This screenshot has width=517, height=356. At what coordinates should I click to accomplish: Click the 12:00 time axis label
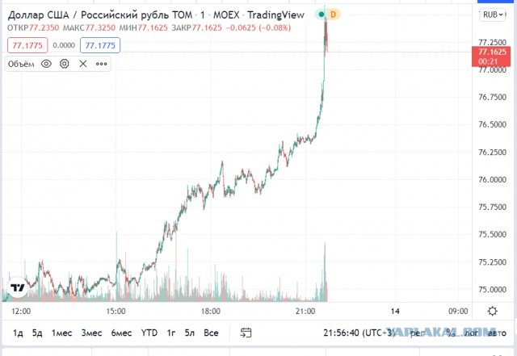click(x=21, y=311)
